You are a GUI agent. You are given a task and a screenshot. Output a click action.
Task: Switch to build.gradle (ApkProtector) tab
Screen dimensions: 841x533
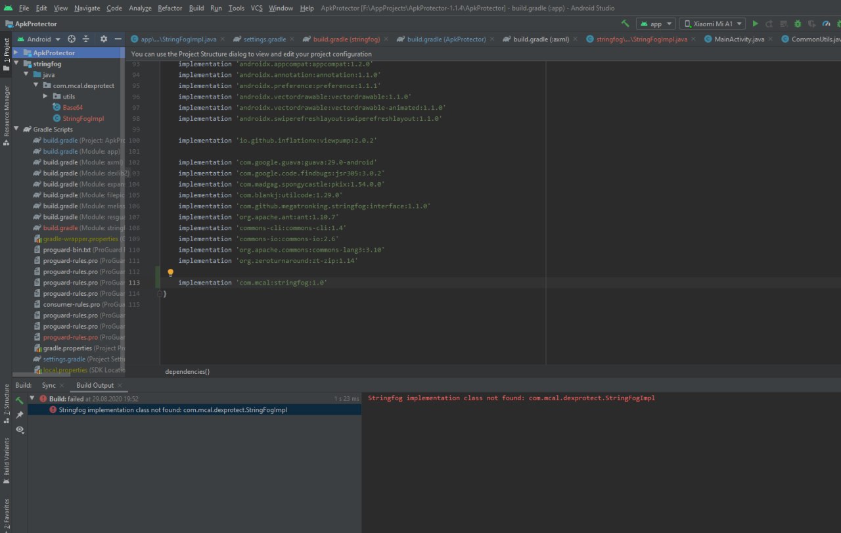446,39
